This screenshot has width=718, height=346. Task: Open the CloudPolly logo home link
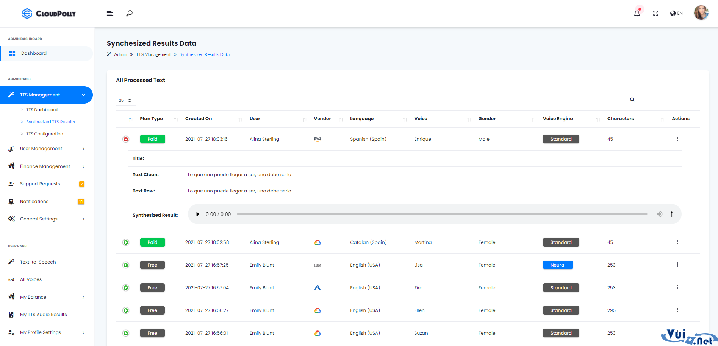coord(49,14)
